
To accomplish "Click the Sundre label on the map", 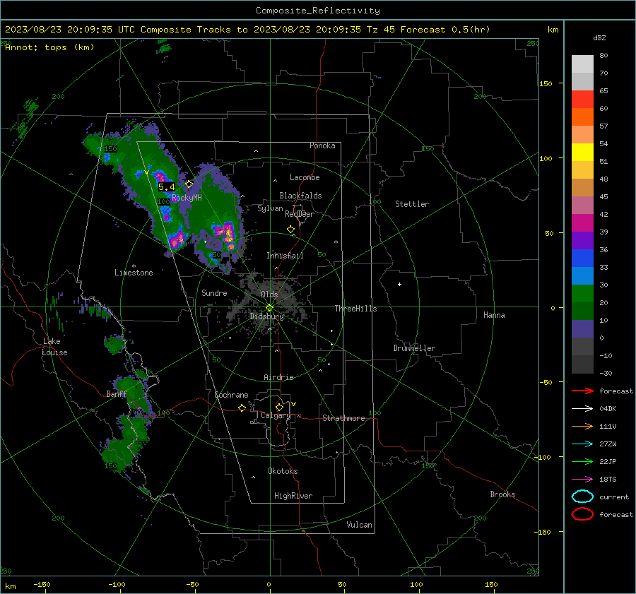I will point(214,292).
